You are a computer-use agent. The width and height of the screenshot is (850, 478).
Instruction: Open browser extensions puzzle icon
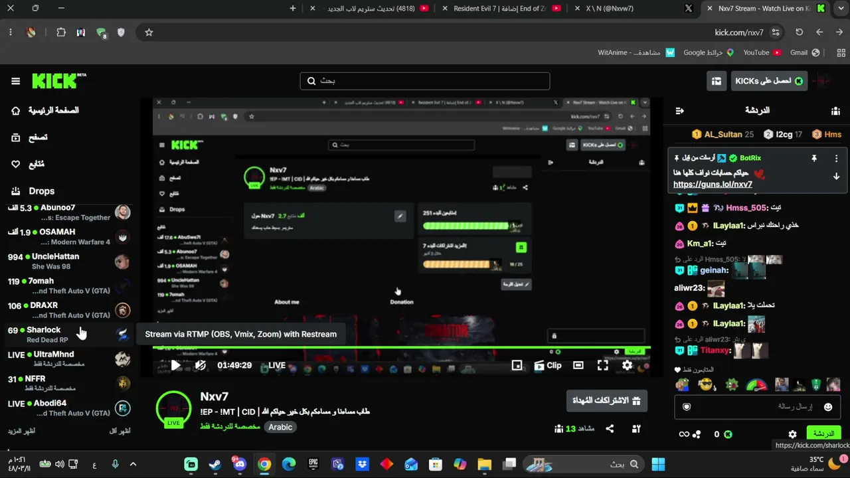pos(61,32)
